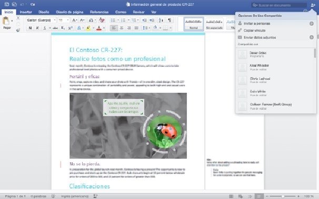Apply red font color

[x=99, y=28]
